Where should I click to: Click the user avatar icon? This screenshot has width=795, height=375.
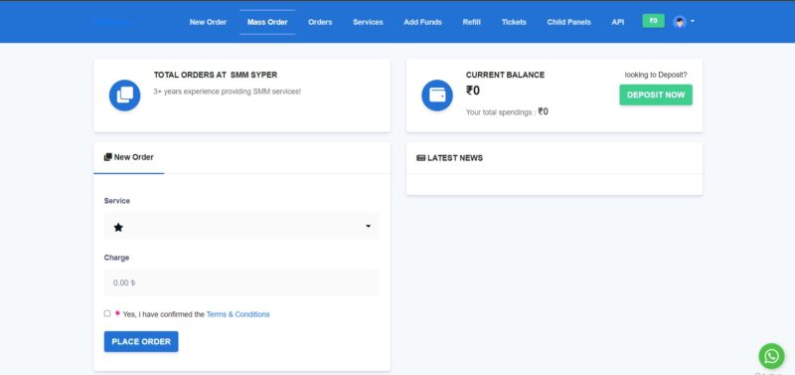click(680, 22)
